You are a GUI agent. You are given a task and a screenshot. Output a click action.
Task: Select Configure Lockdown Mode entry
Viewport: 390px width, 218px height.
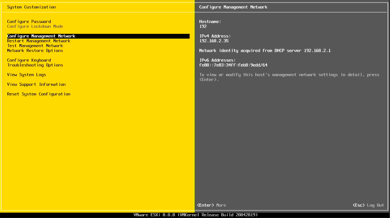(x=35, y=26)
